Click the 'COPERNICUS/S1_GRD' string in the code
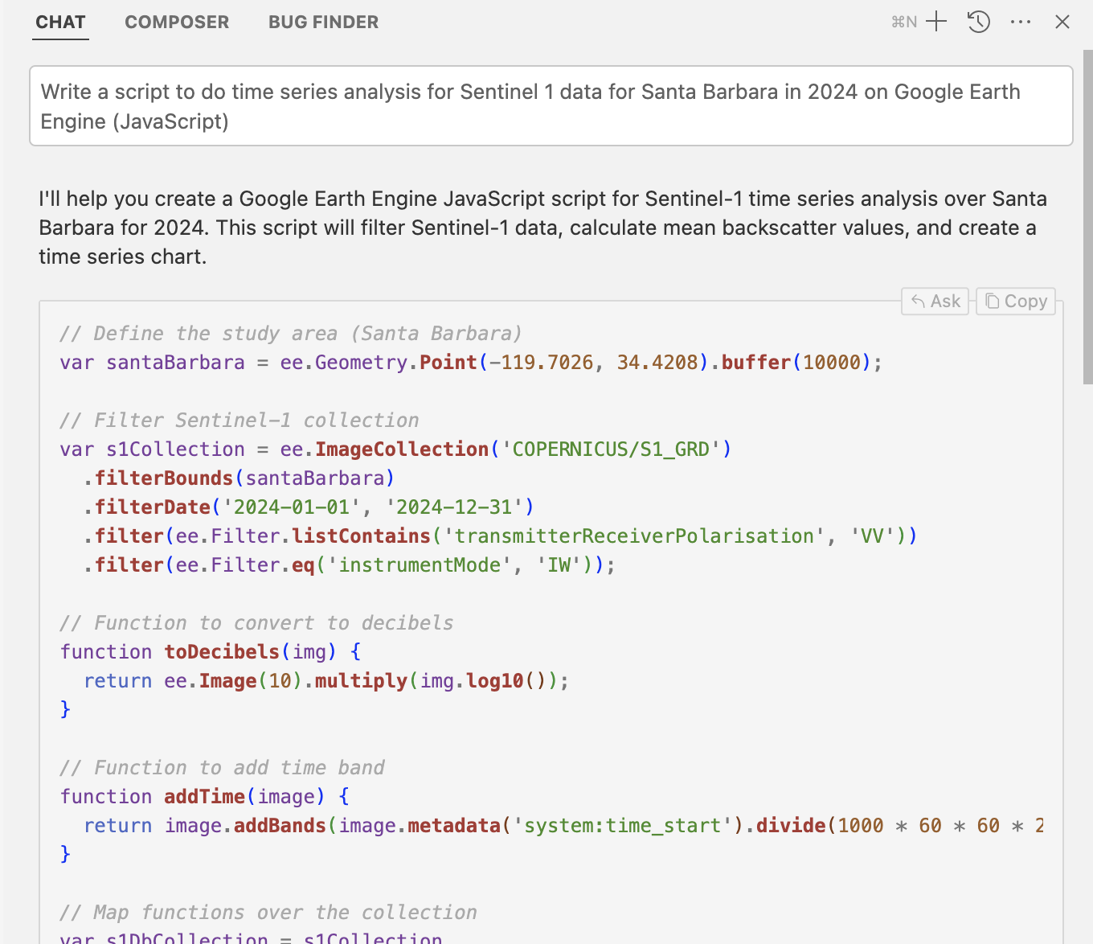Screen dimensions: 1093x944 tap(611, 449)
